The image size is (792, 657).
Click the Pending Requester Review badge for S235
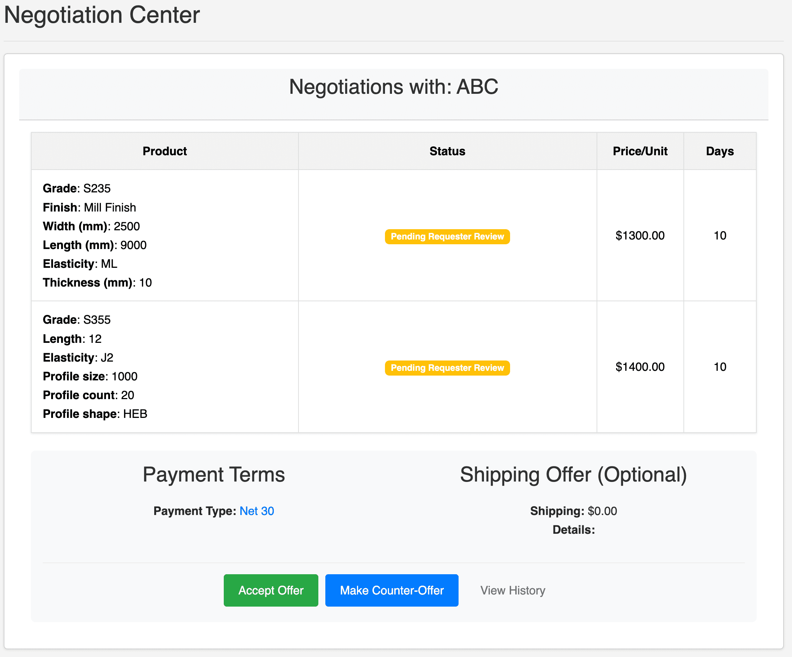click(x=447, y=236)
